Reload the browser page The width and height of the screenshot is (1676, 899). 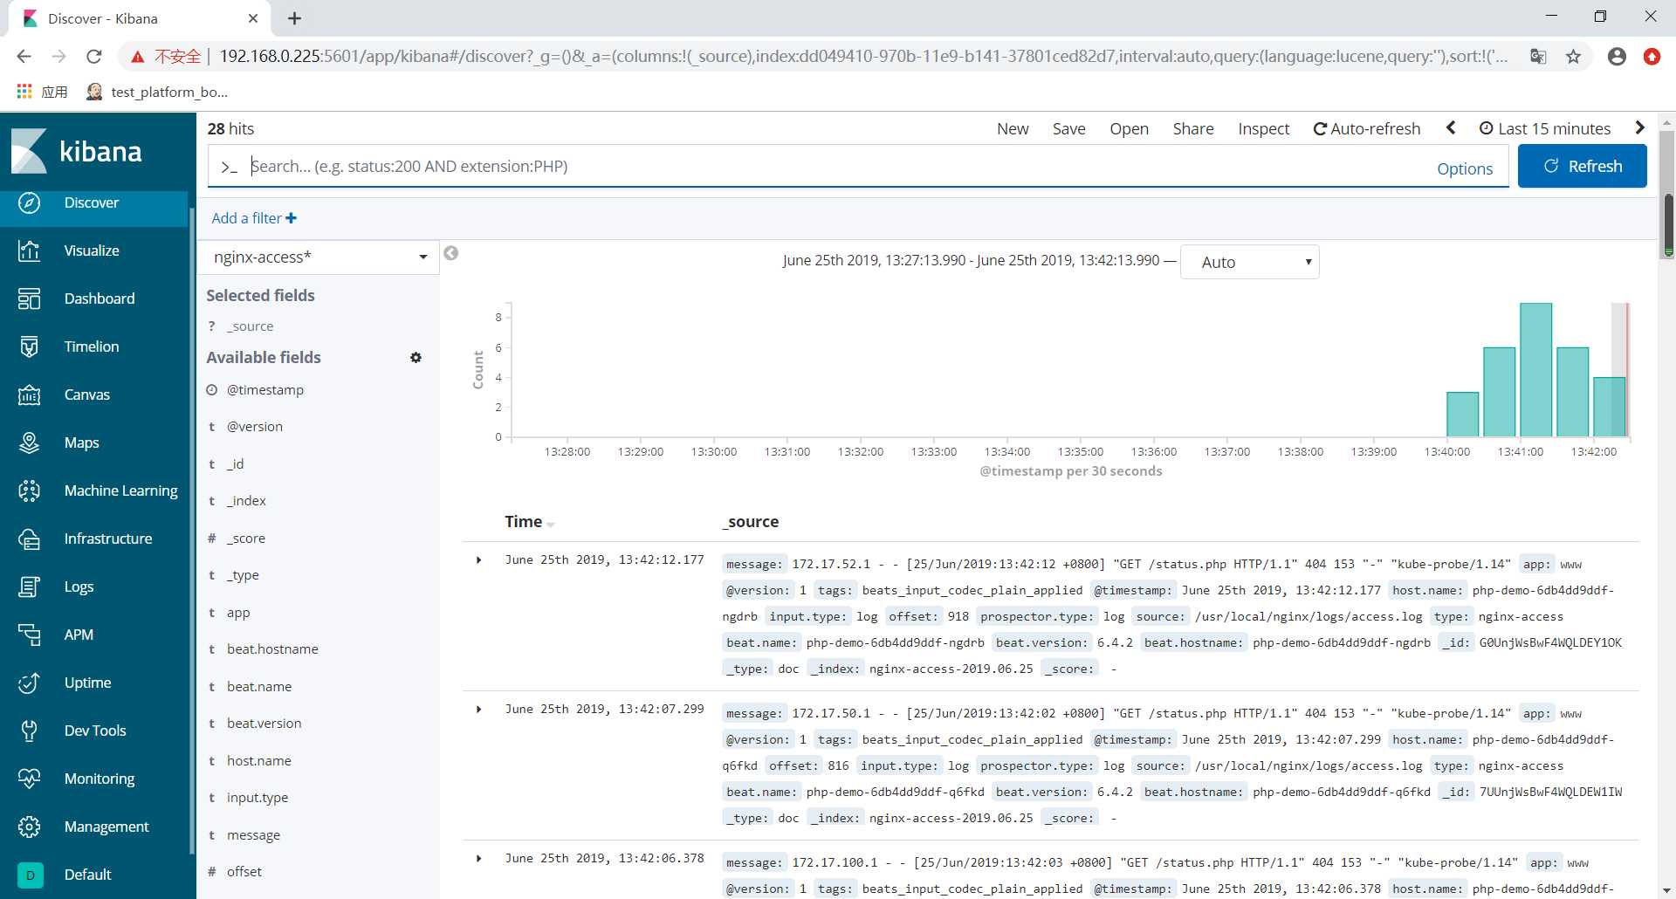(94, 57)
